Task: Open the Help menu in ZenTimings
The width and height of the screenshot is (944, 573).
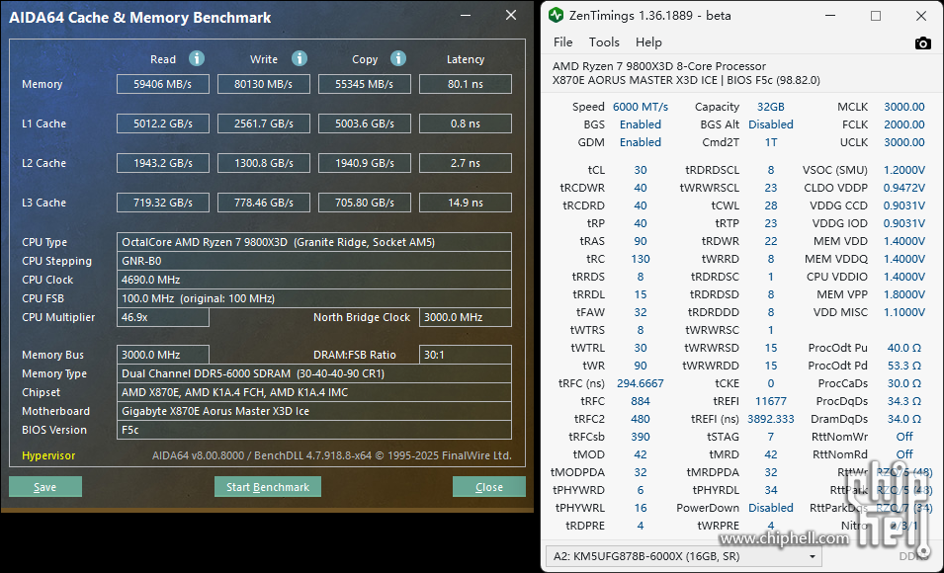Action: click(648, 42)
